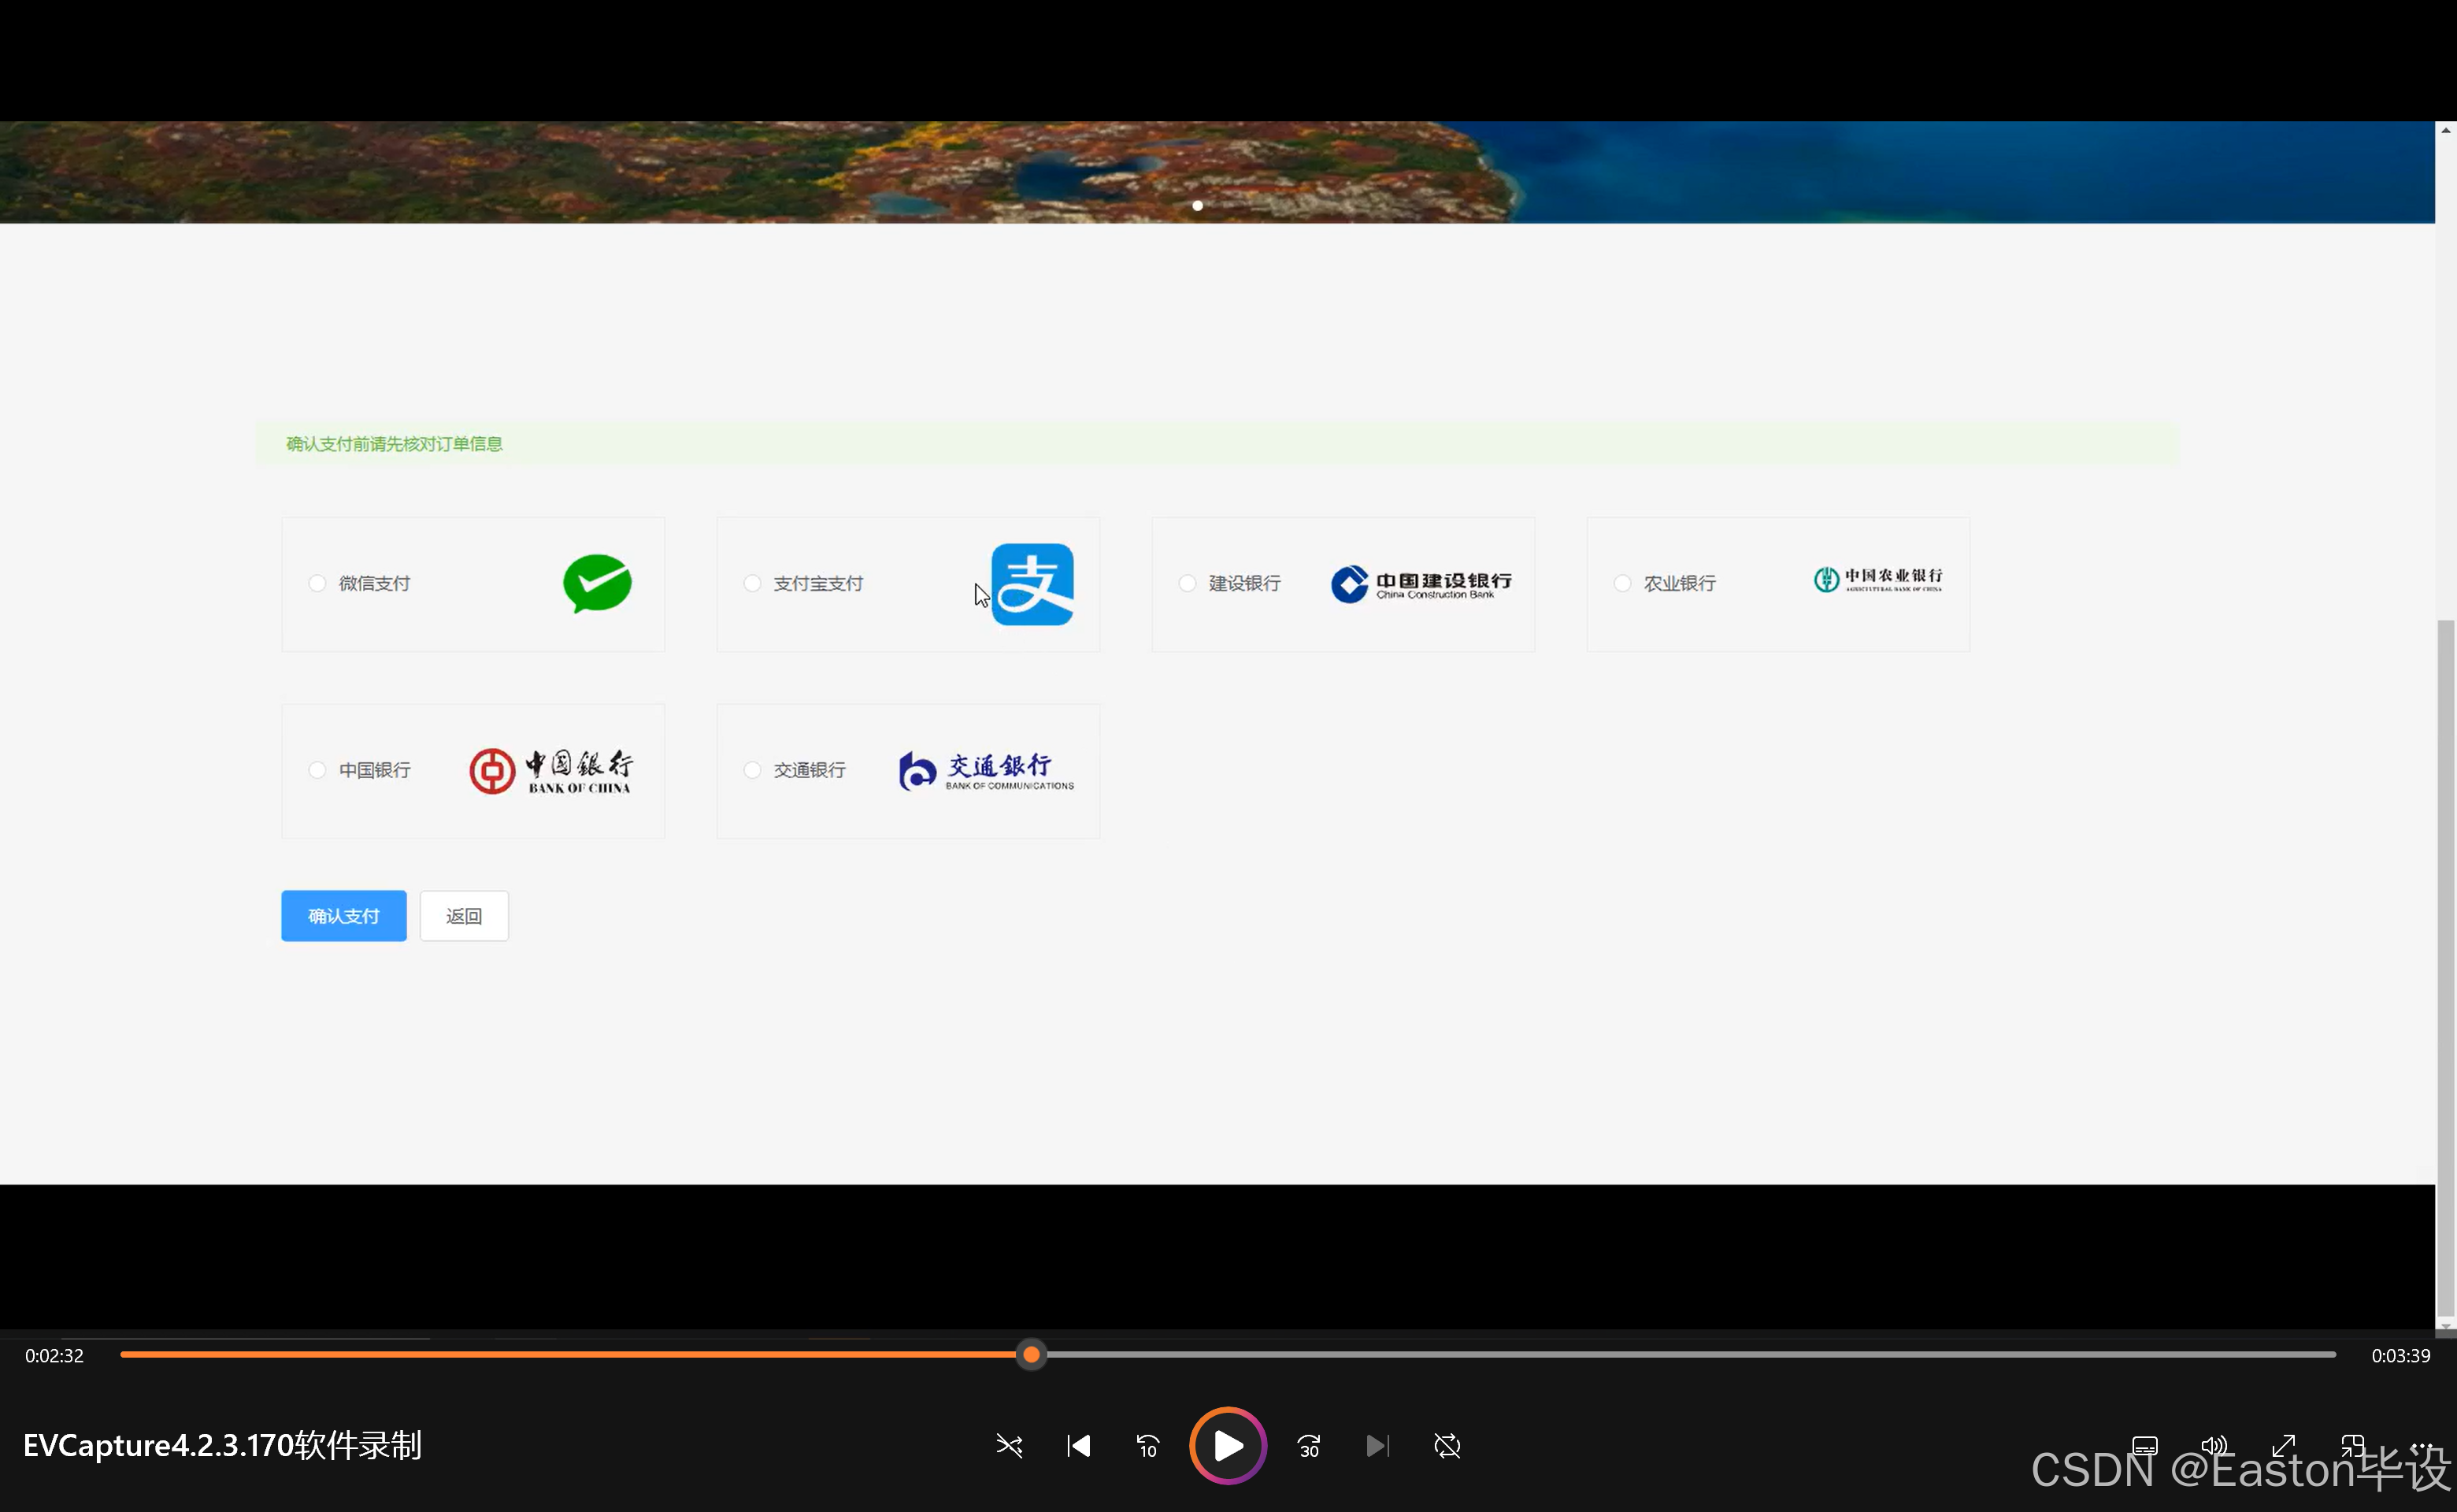Select the 农业银行 radio button
Image resolution: width=2457 pixels, height=1512 pixels.
[x=1622, y=583]
